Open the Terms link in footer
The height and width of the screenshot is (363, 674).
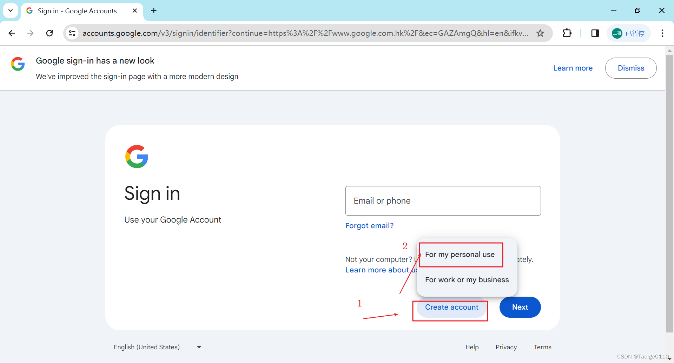click(543, 347)
